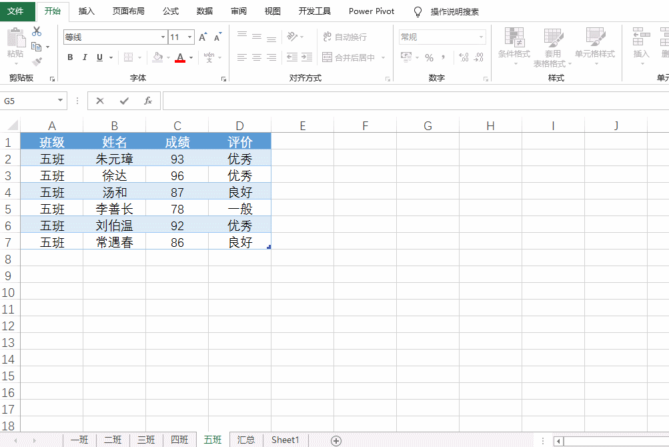Image resolution: width=669 pixels, height=447 pixels.
Task: Switch to the 数据 ribbon tab
Action: pos(204,11)
